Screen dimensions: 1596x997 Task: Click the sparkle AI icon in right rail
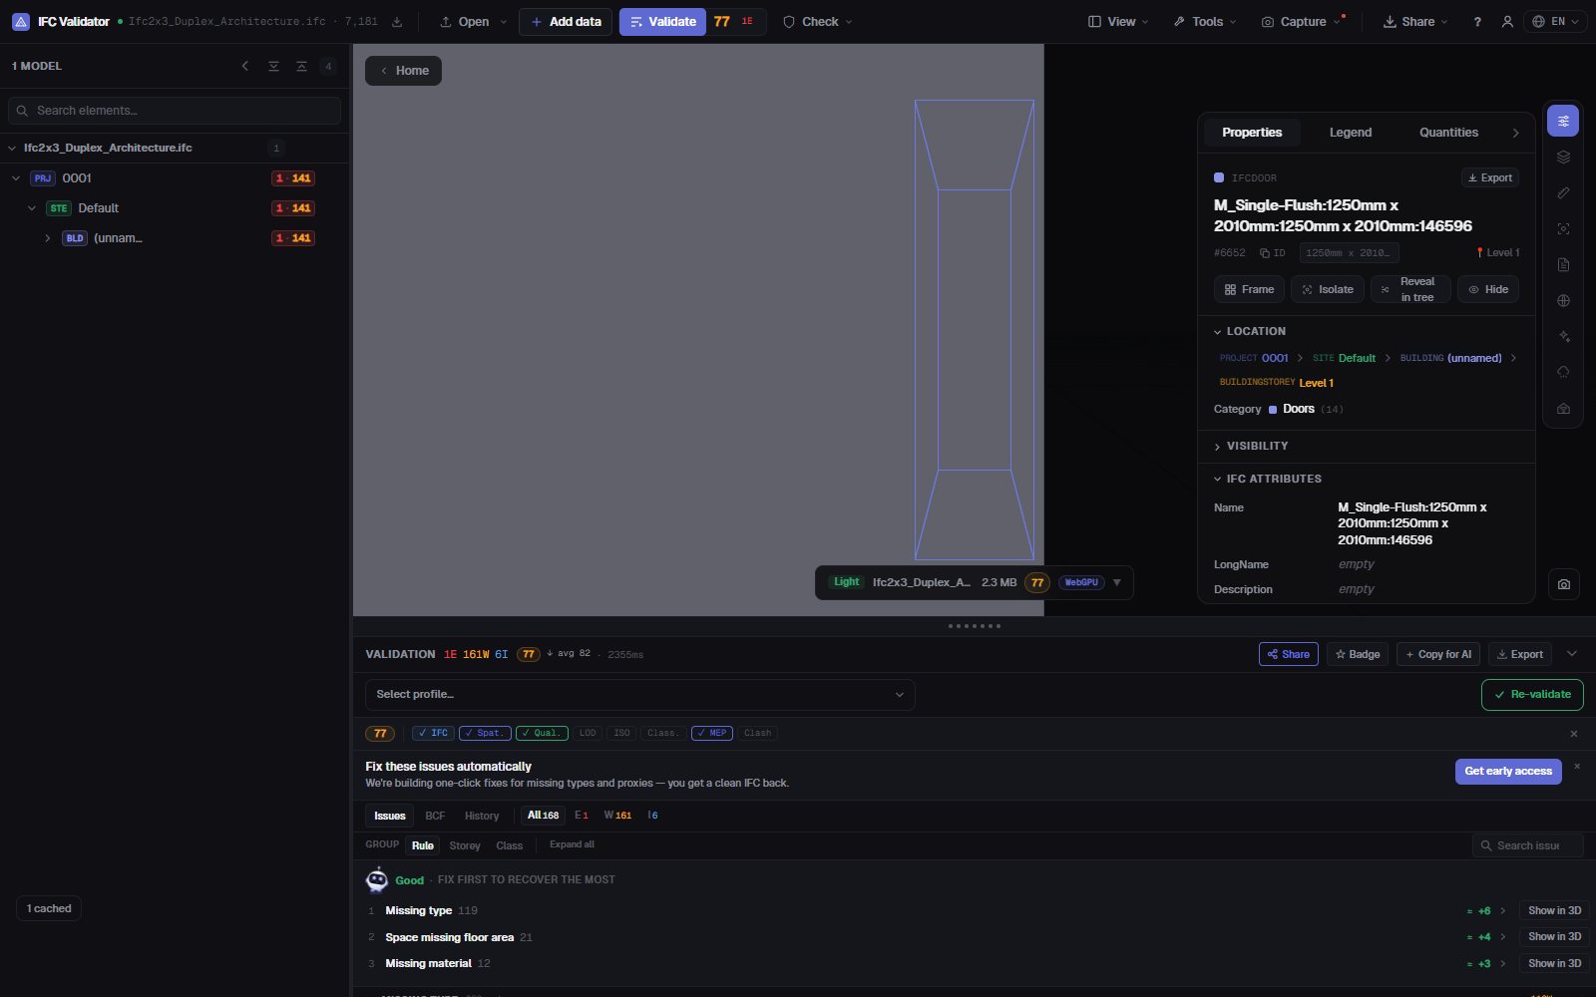(1563, 336)
